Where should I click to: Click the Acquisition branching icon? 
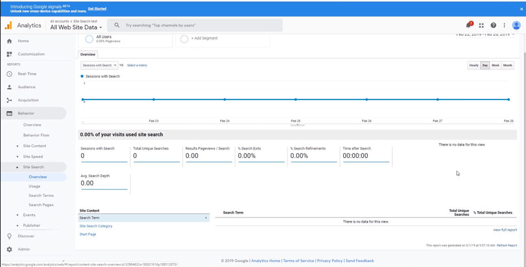(x=9, y=100)
